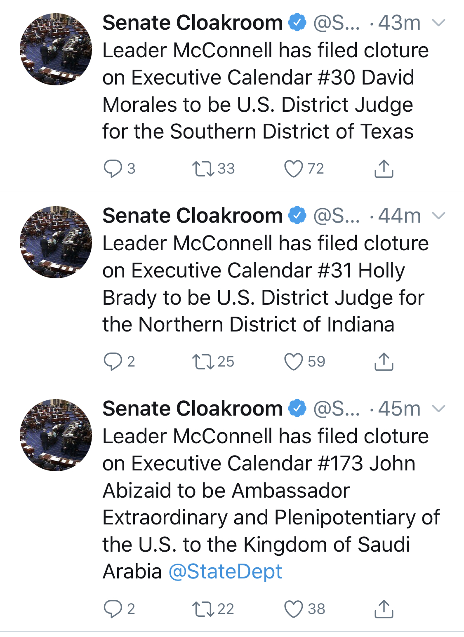
Task: Tap the Senate Cloakroom avatar on 45m tweet
Action: click(x=56, y=435)
